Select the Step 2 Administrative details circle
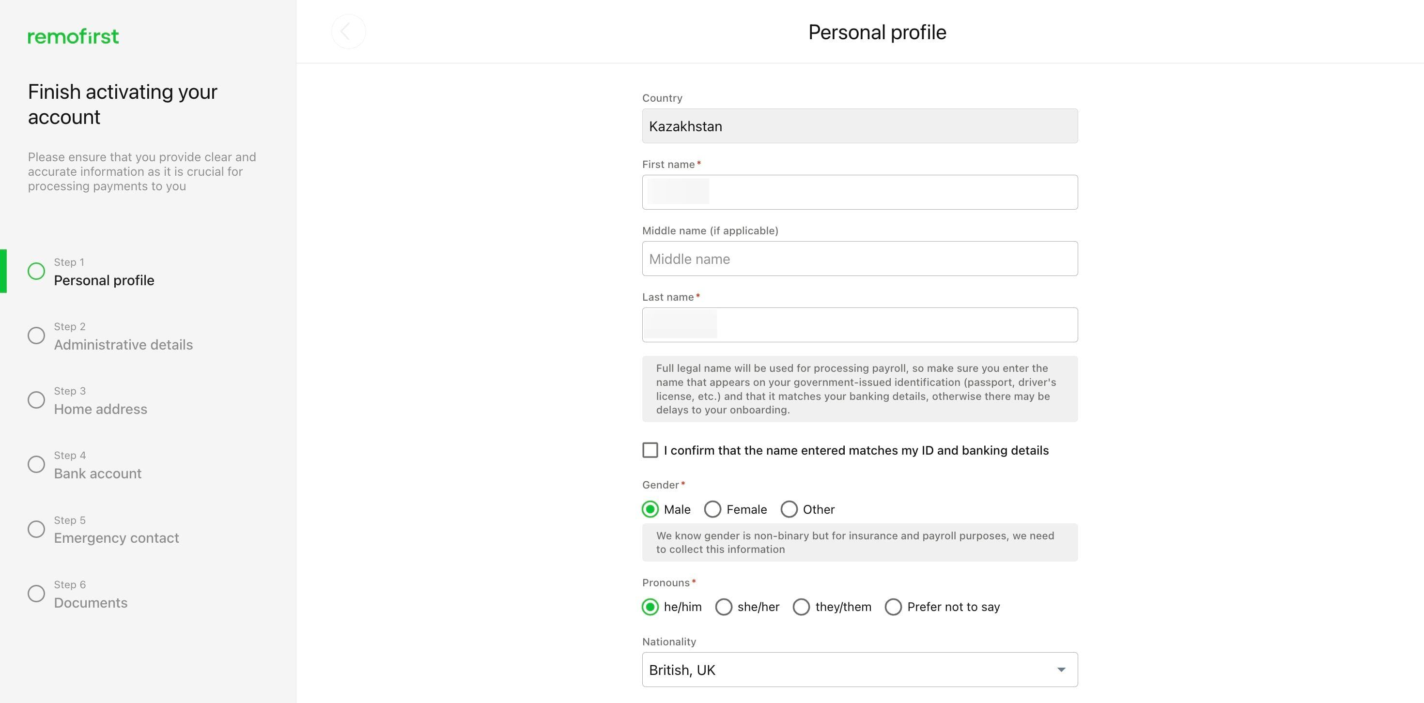The height and width of the screenshot is (703, 1424). pyautogui.click(x=36, y=336)
